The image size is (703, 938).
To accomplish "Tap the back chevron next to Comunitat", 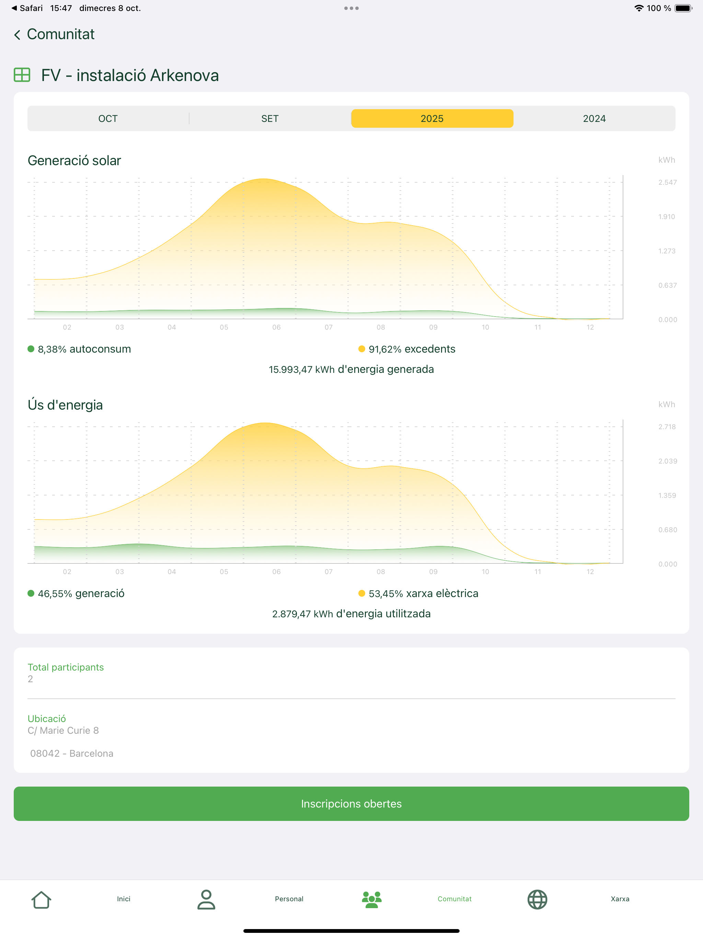I will click(x=17, y=35).
